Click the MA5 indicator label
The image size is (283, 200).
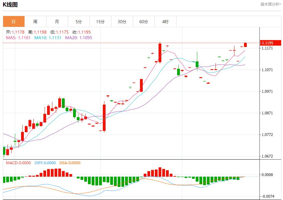click(x=18, y=38)
